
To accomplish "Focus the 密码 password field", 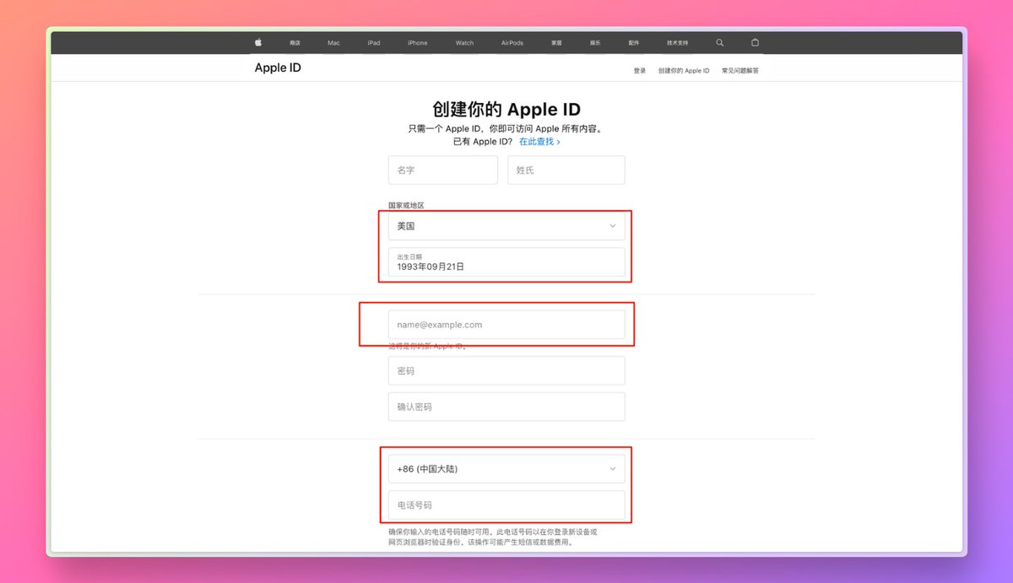I will click(506, 370).
